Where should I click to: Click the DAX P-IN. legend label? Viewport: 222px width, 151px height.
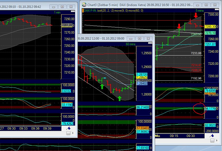coord(90,11)
